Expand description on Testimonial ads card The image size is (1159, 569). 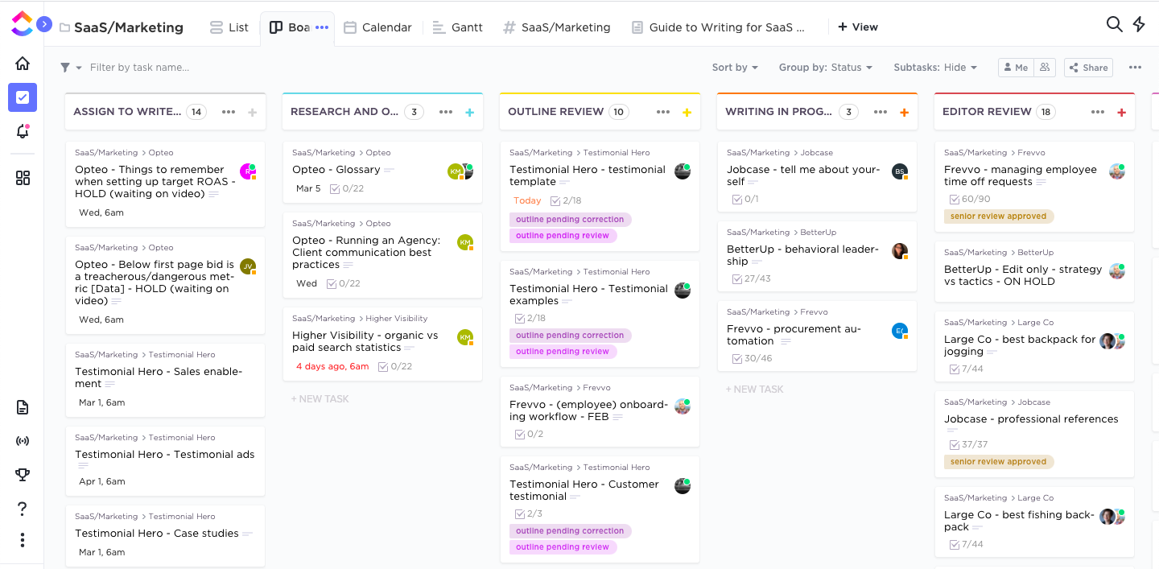click(x=83, y=466)
